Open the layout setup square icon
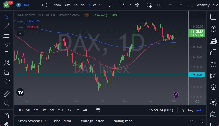The width and height of the screenshot is (219, 126). pyautogui.click(x=190, y=5)
